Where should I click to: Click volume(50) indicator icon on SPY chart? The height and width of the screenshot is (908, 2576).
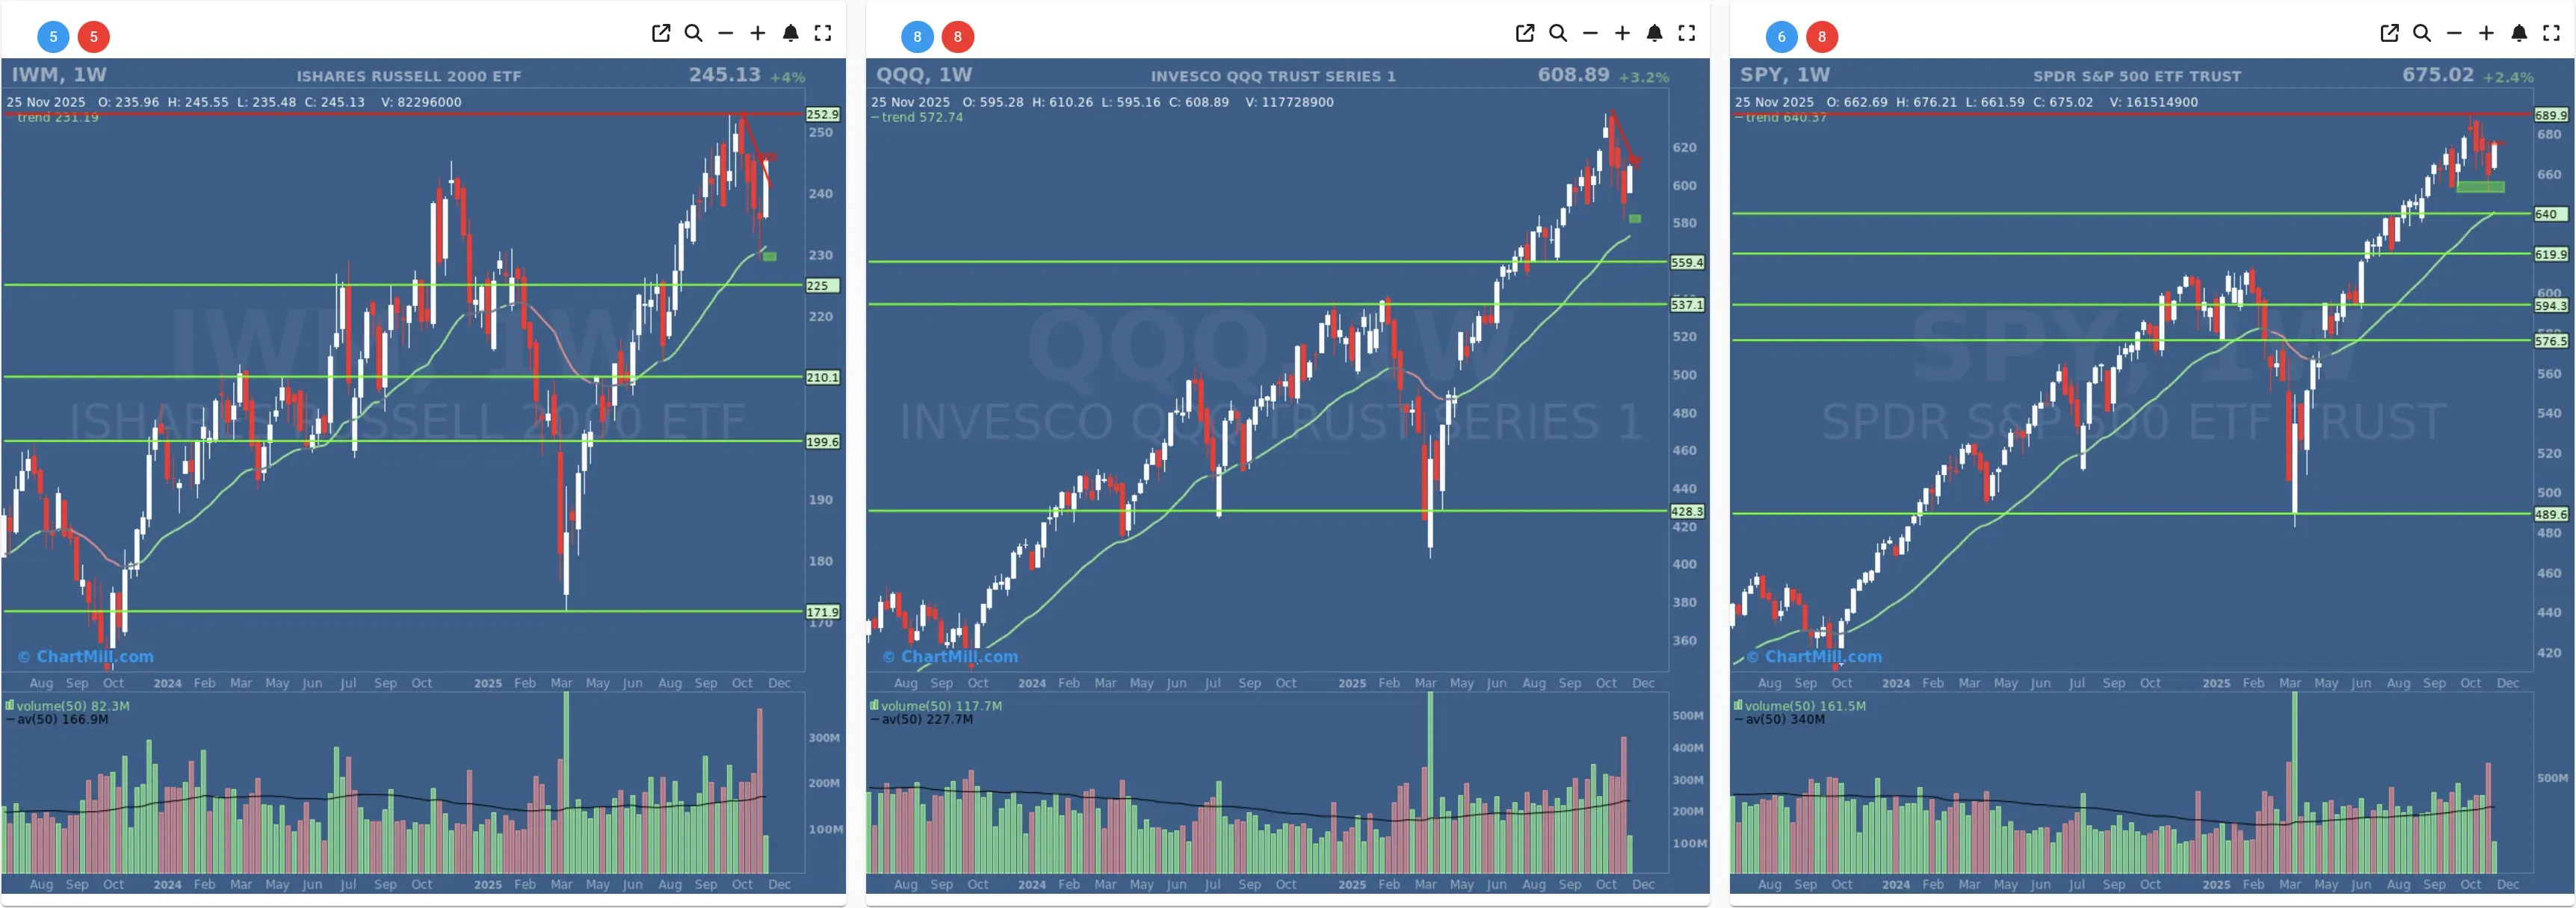coord(1739,705)
